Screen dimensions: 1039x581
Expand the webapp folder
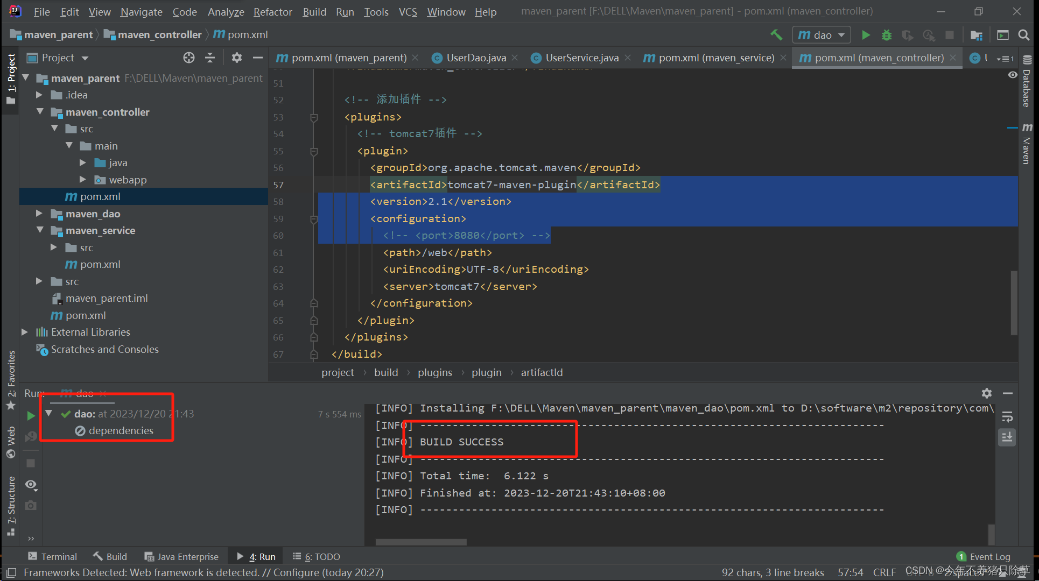point(83,179)
